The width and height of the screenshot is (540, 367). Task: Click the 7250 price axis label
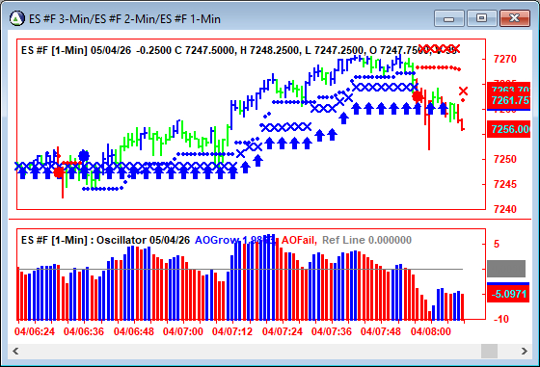(505, 159)
